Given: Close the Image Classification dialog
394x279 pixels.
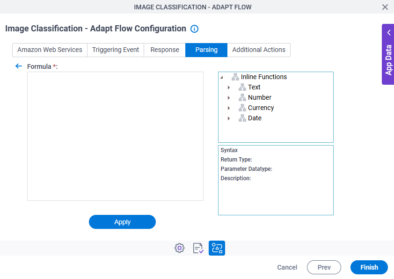Looking at the screenshot, I should pos(385,7).
